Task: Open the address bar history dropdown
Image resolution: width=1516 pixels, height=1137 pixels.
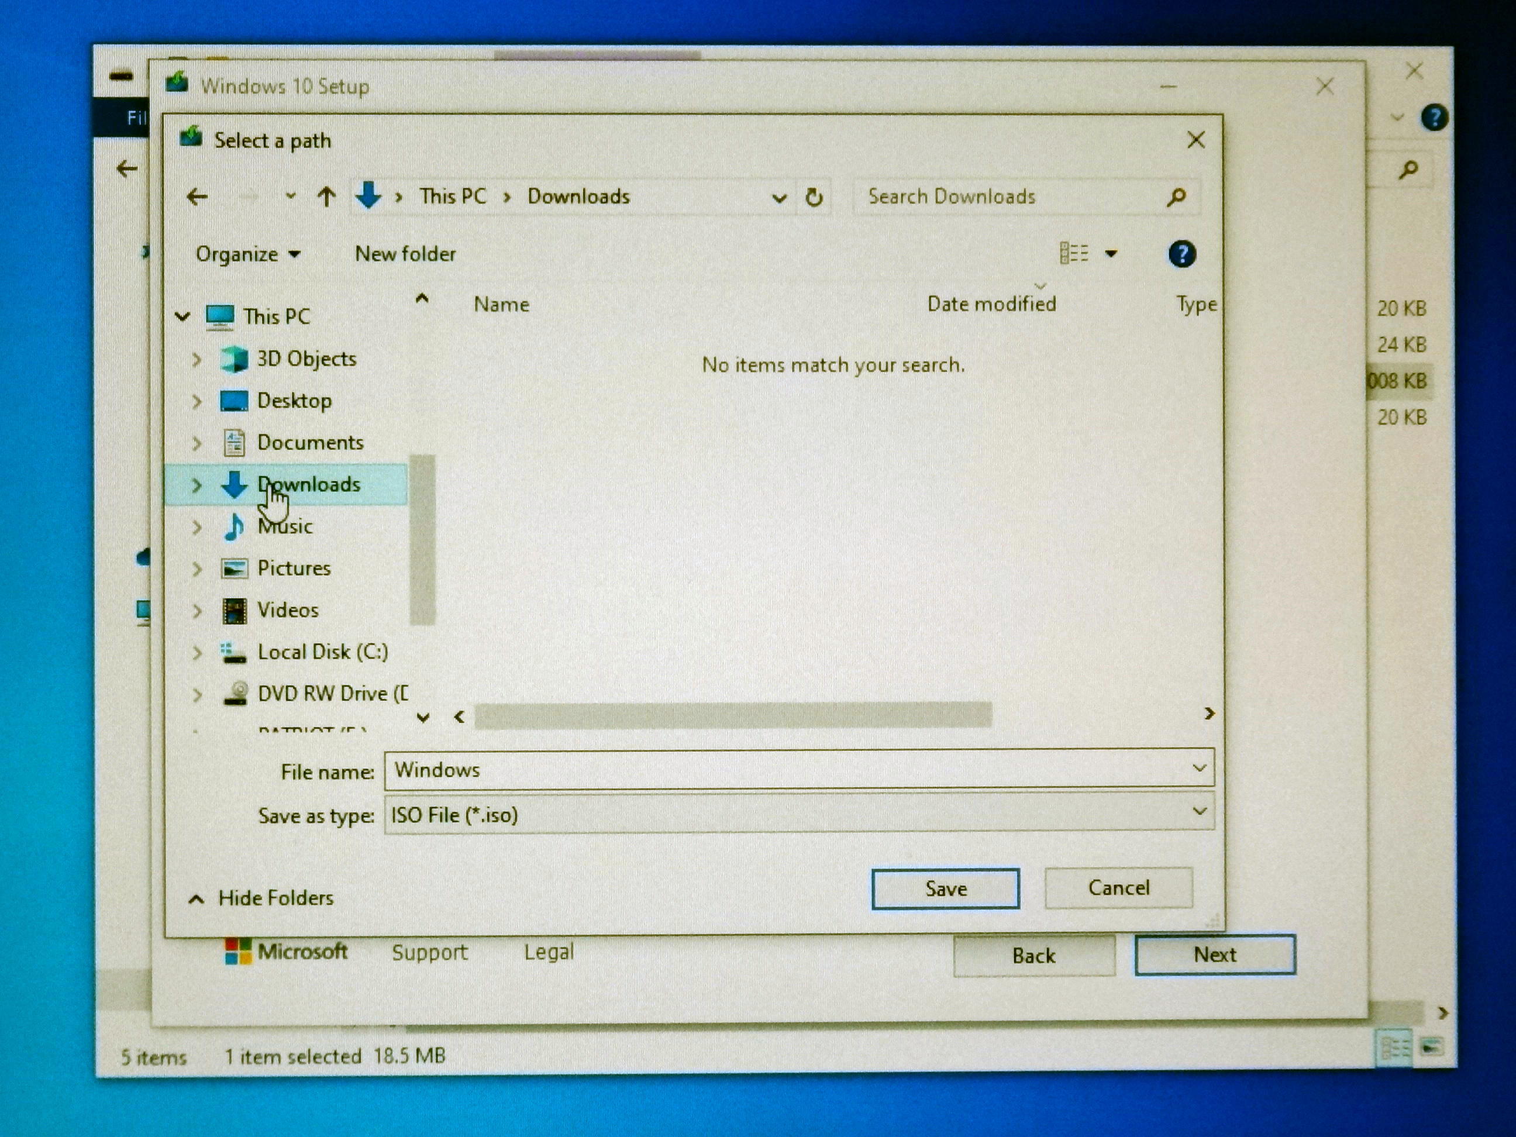Action: click(x=778, y=198)
